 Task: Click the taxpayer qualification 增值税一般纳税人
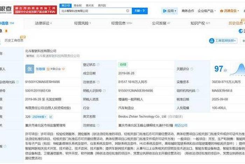tap(131, 99)
